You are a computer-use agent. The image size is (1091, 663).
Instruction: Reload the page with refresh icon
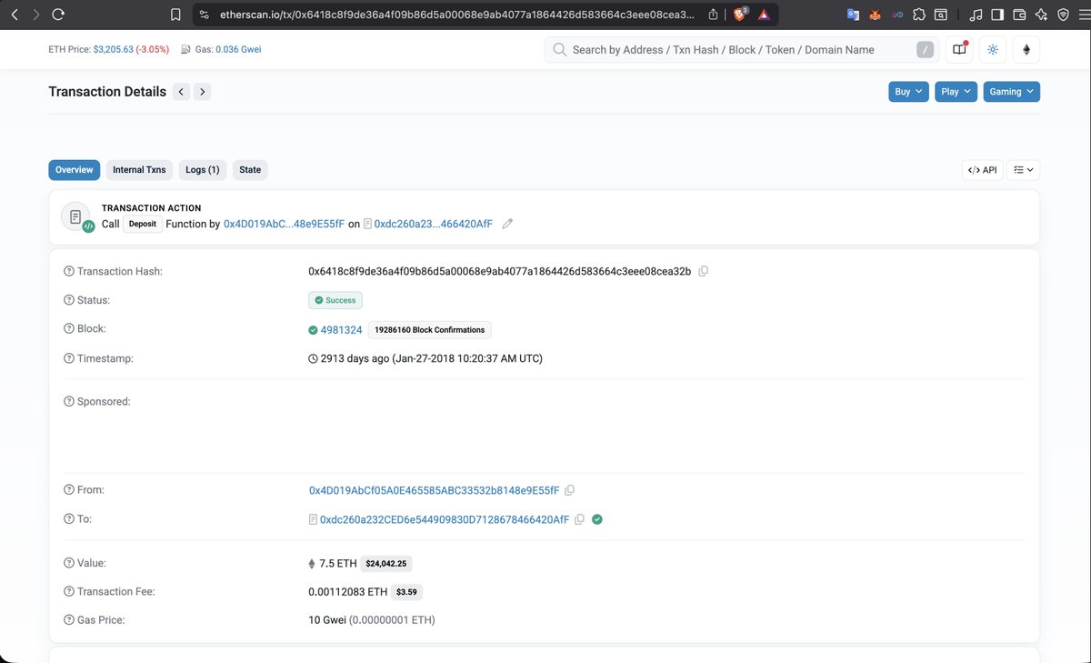click(x=58, y=15)
